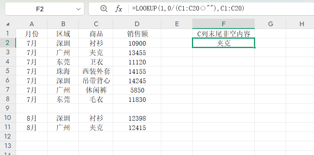Viewport: 314px width, 155px height.
Task: Select column B header
Action: tap(63, 24)
